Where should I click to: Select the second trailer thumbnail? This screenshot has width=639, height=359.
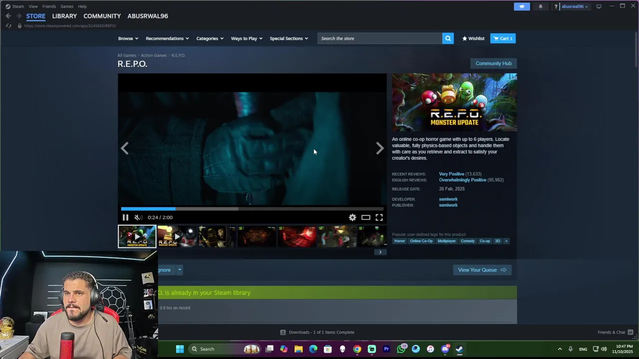177,236
